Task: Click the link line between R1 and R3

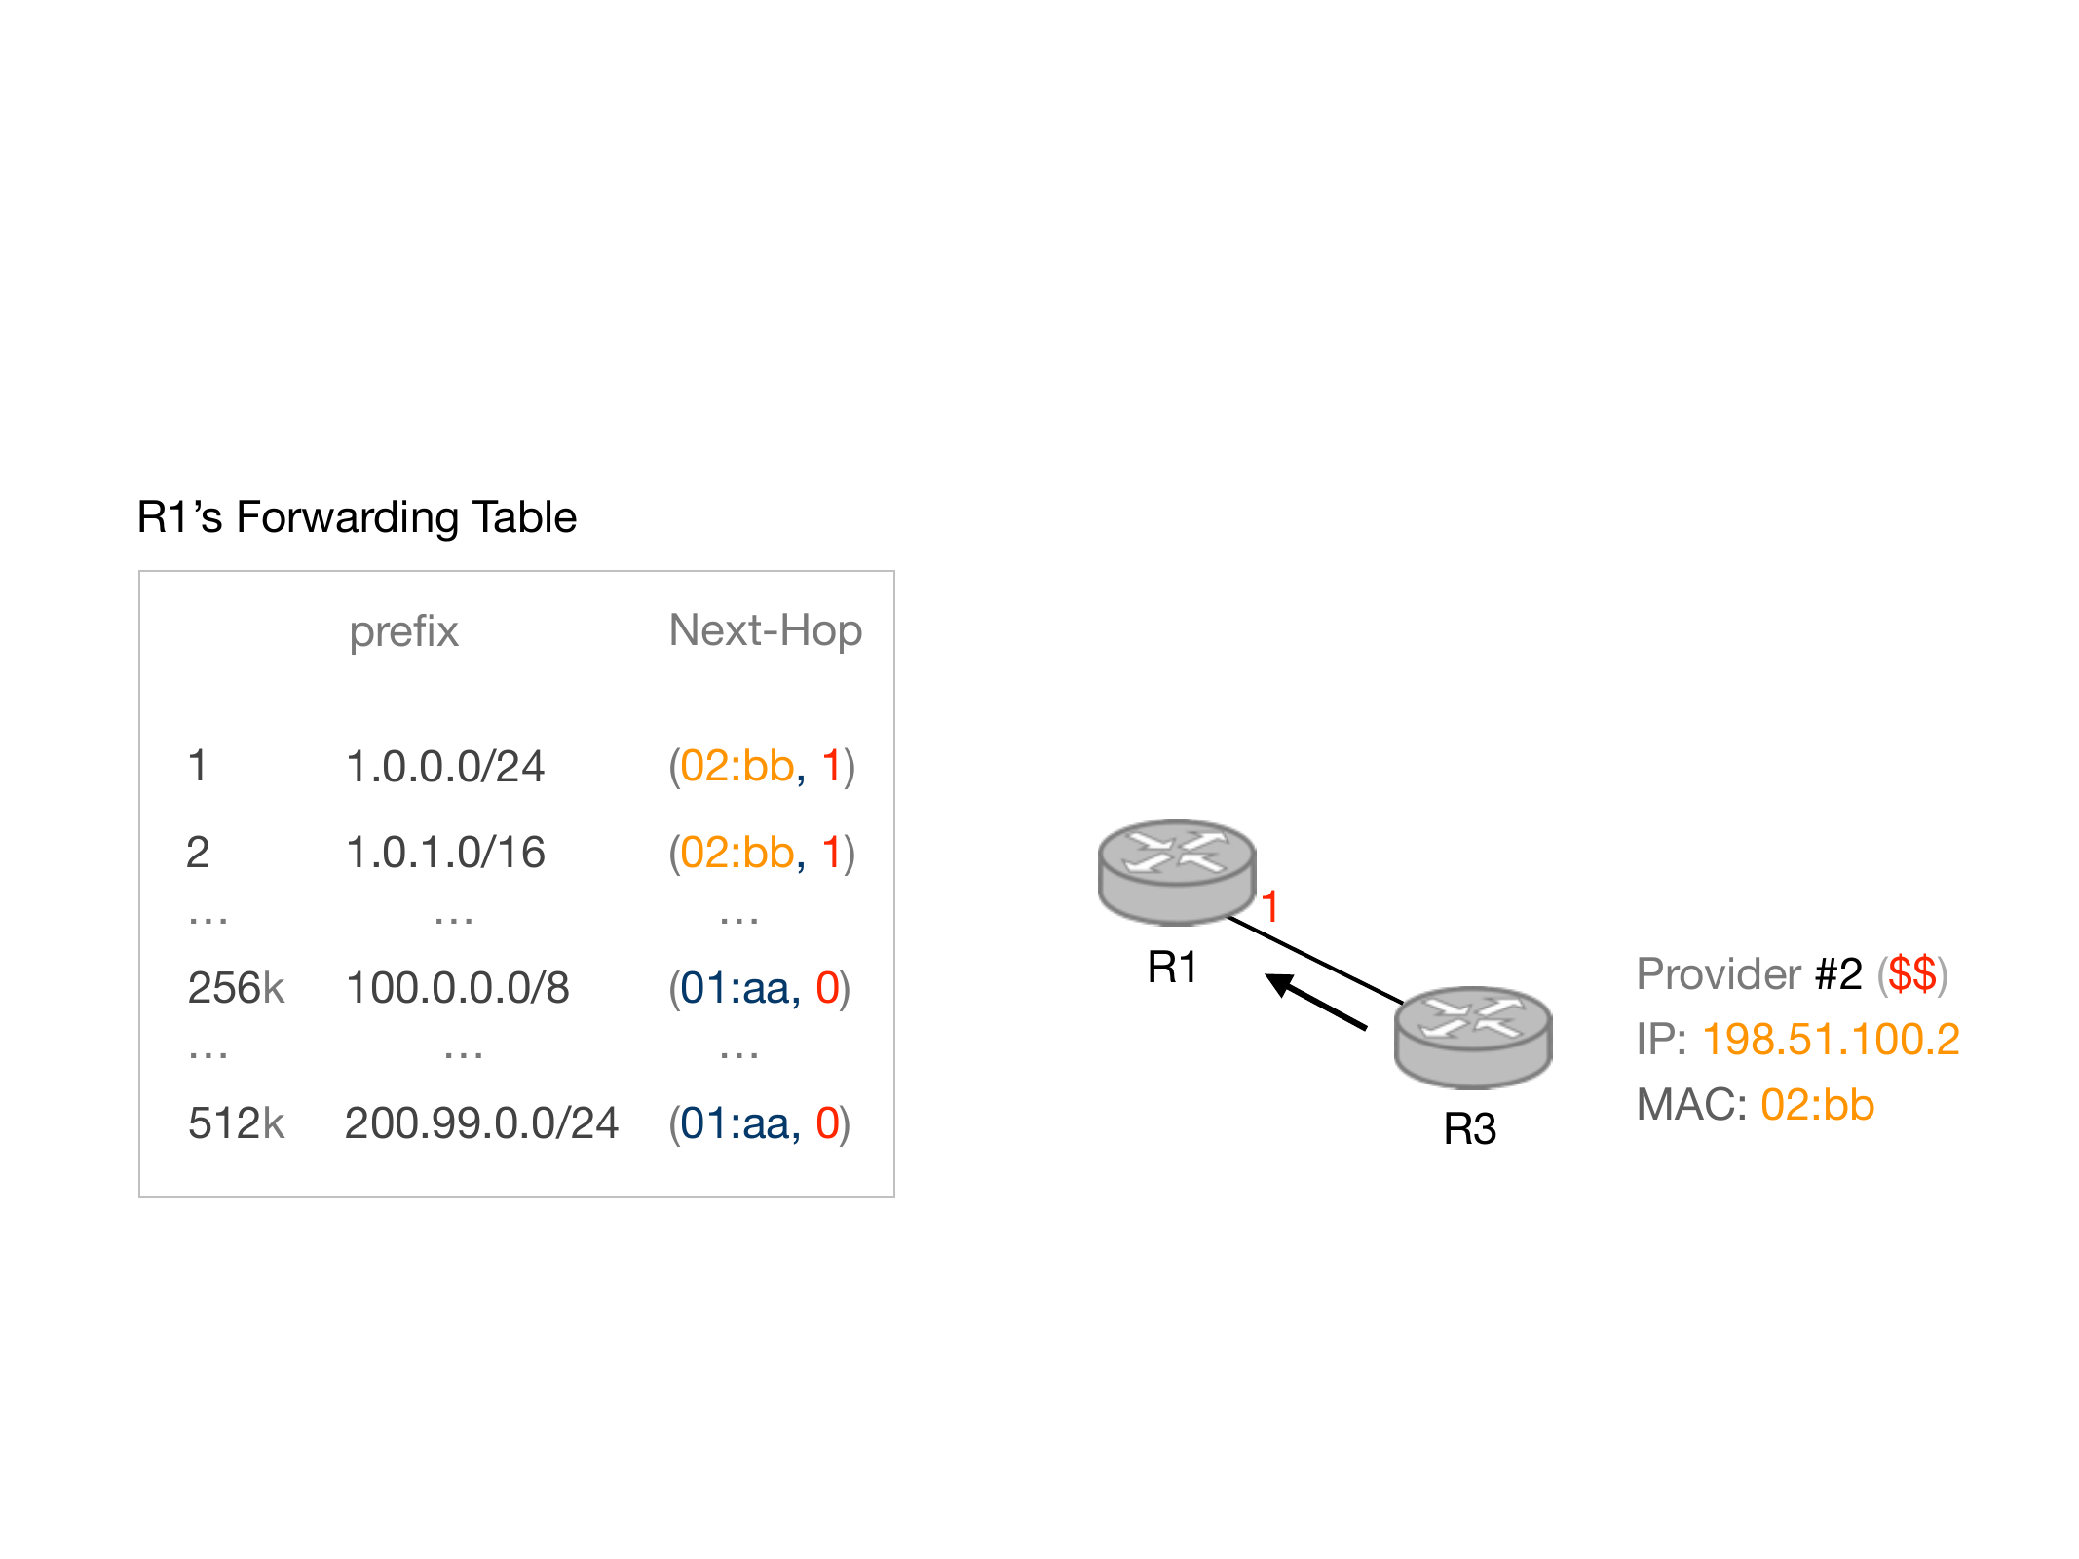Action: tap(1315, 960)
